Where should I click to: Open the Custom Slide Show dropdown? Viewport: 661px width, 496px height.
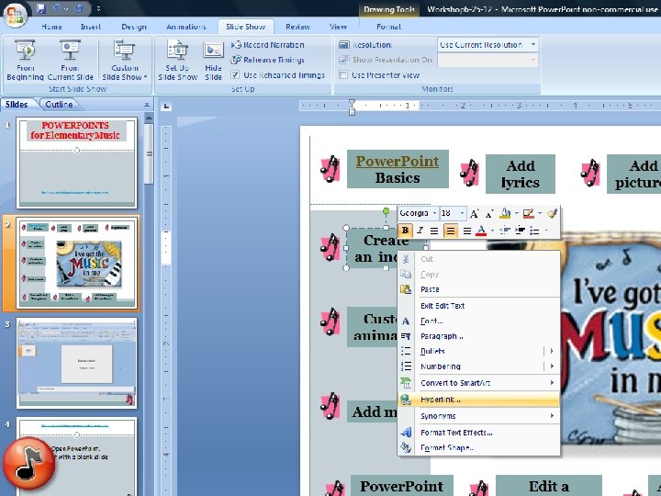tap(125, 60)
